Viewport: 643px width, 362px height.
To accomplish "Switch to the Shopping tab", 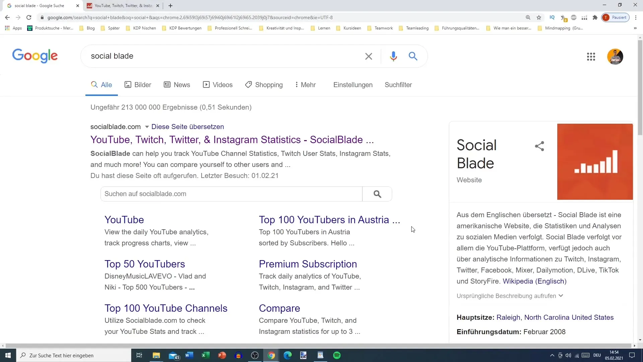I will coord(264,85).
